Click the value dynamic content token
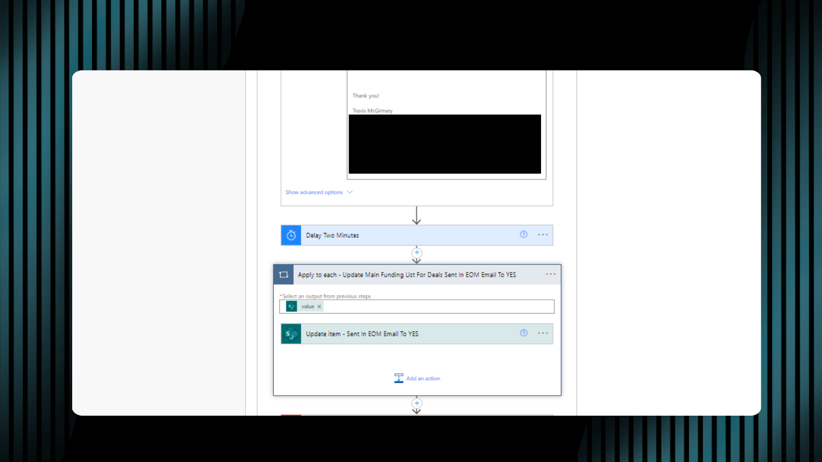The image size is (822, 462). [x=304, y=306]
